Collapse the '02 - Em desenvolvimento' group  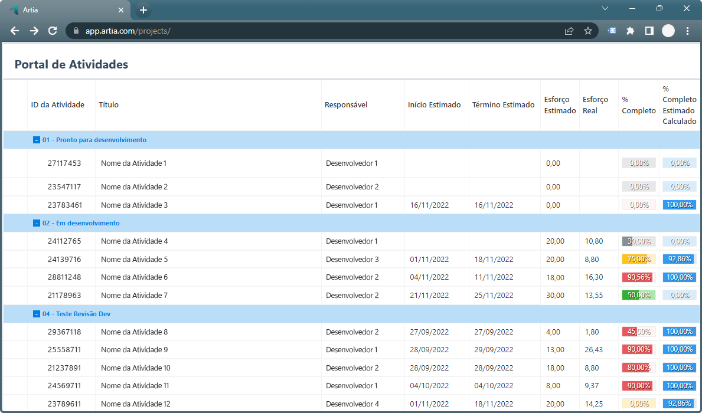[37, 223]
